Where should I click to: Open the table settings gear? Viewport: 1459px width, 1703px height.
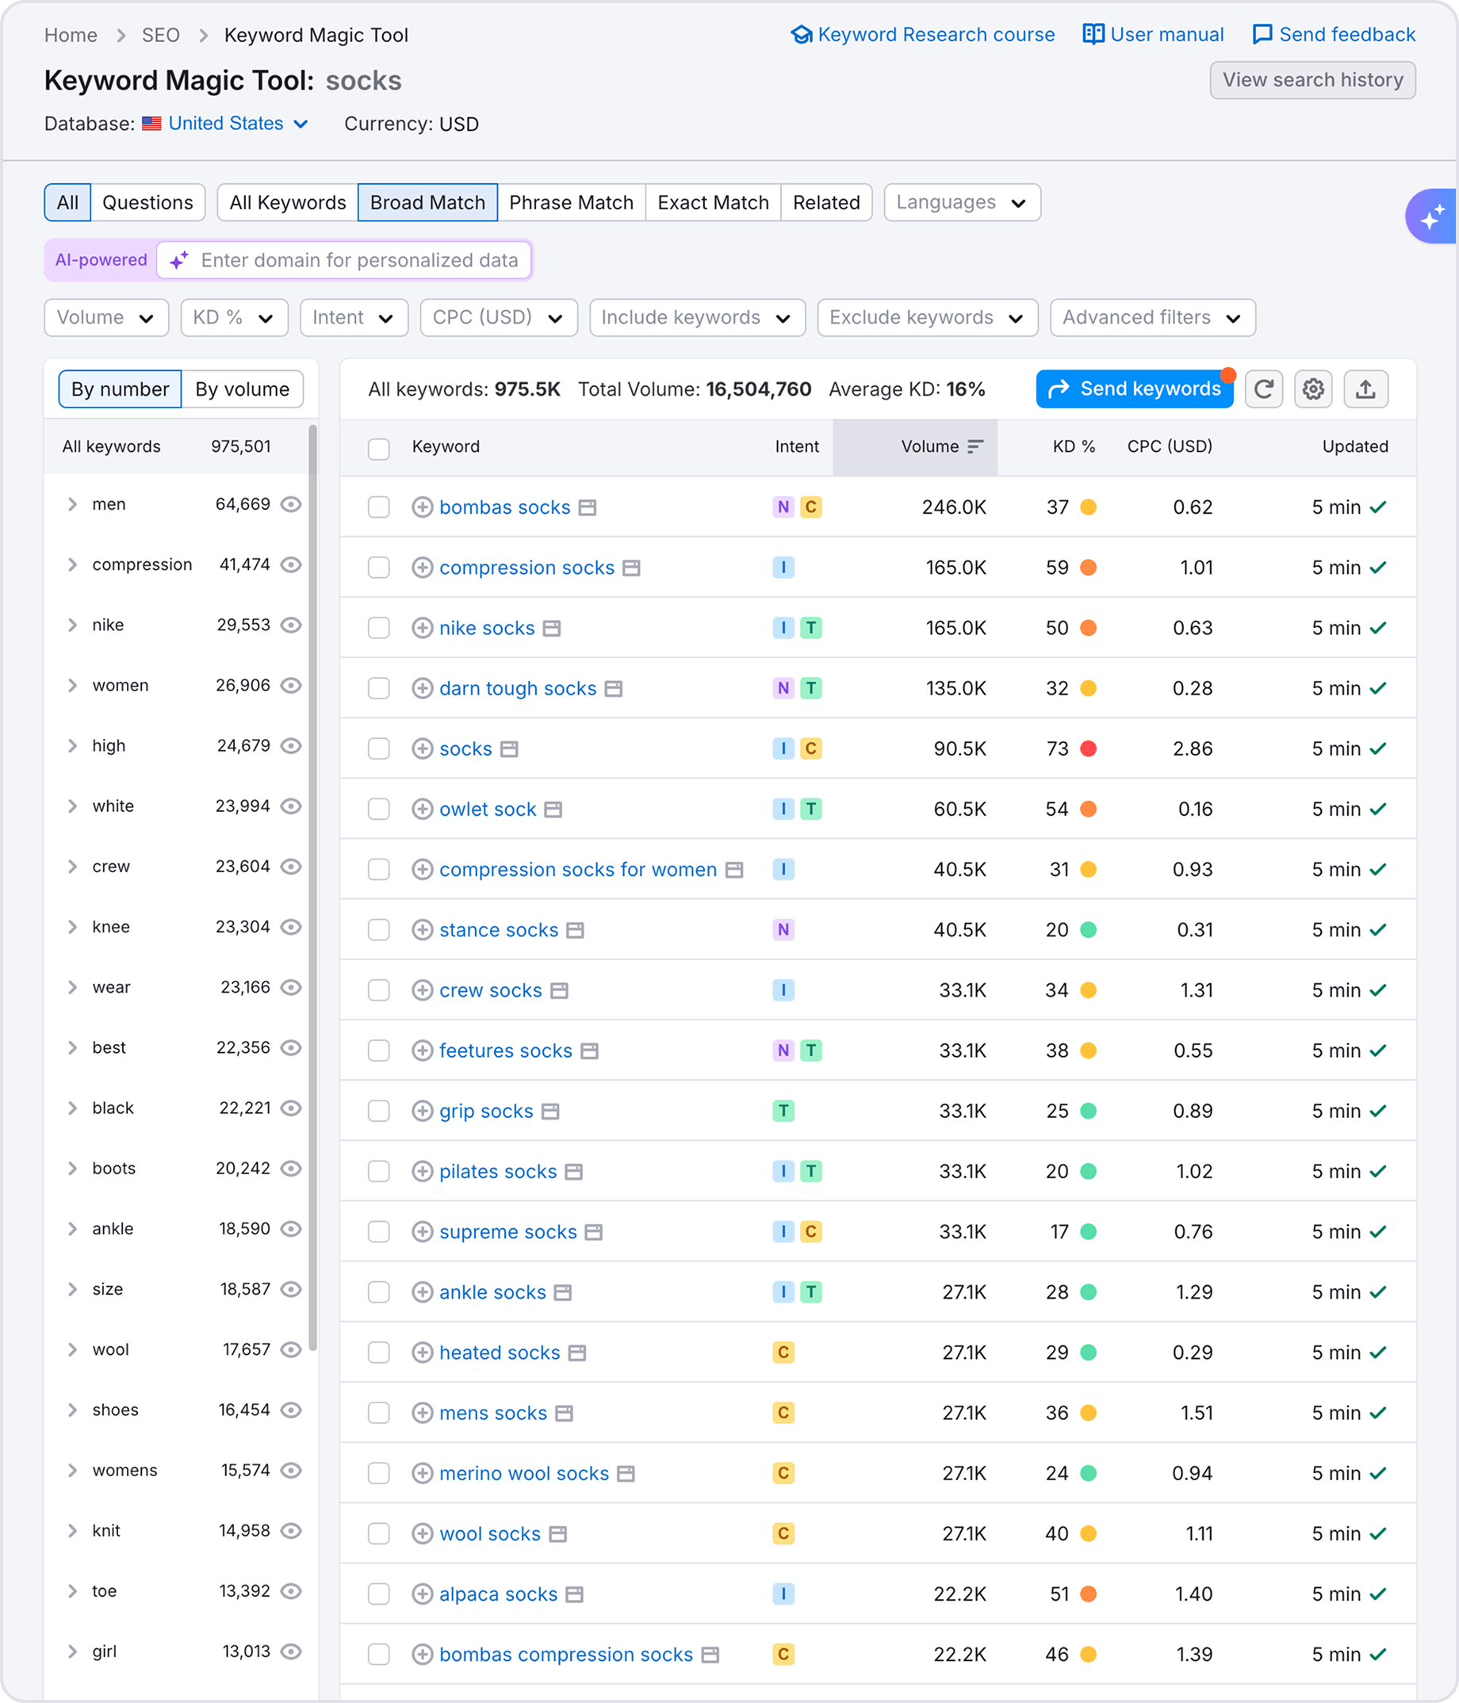point(1314,388)
